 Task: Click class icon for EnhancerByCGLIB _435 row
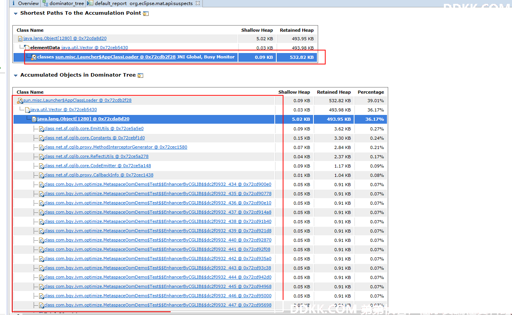tap(41, 194)
